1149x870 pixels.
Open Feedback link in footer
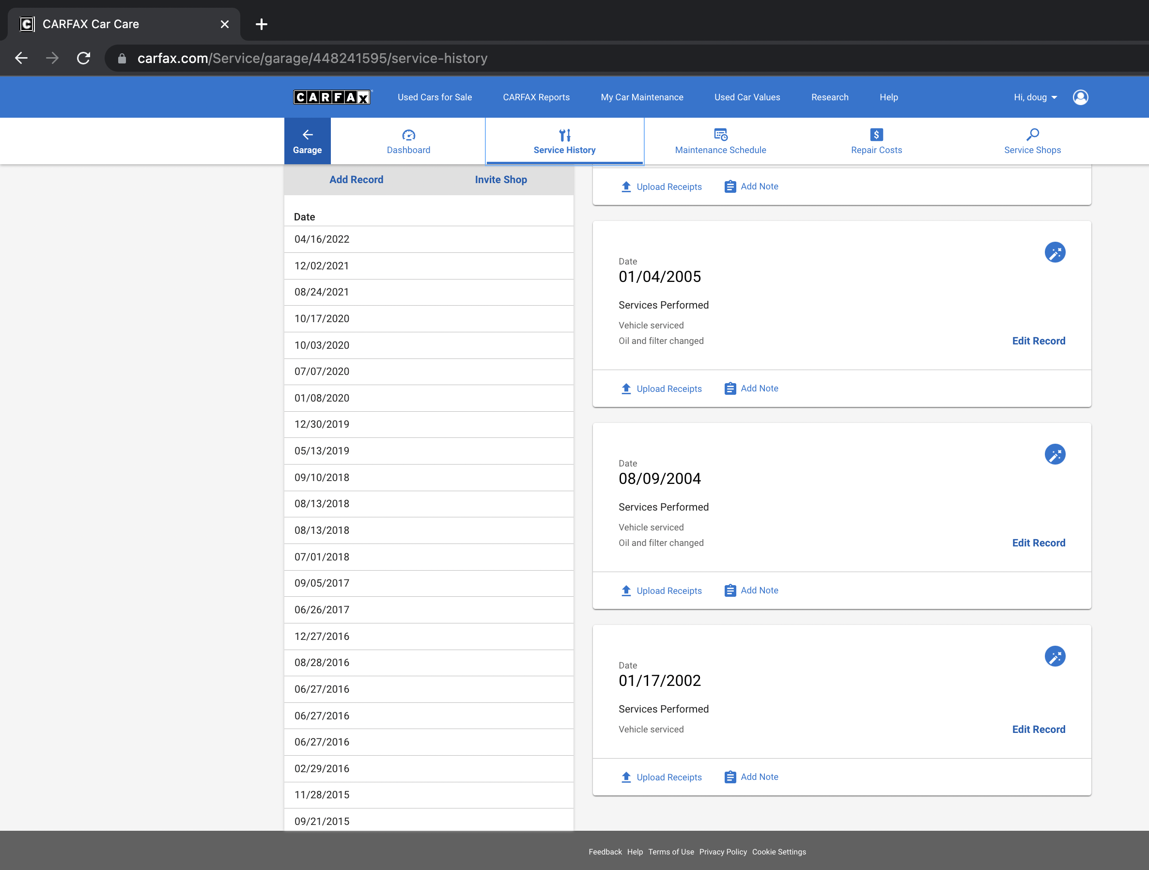tap(605, 852)
